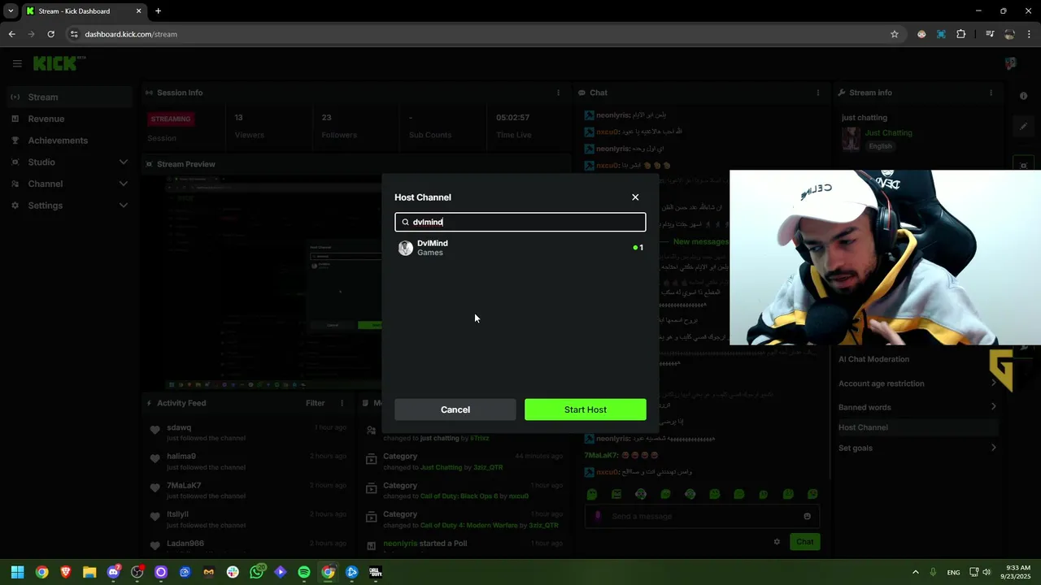Open Session Info panel options menu
1041x585 pixels.
tap(558, 93)
